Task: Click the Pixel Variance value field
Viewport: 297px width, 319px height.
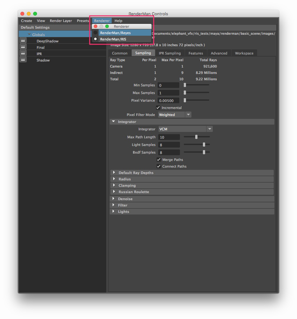Action: [168, 100]
